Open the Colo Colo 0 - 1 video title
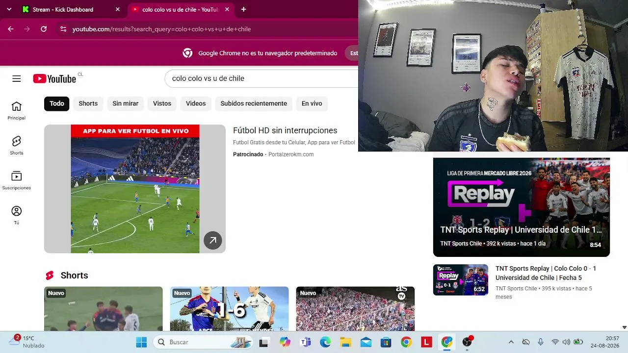The image size is (628, 353). point(546,273)
